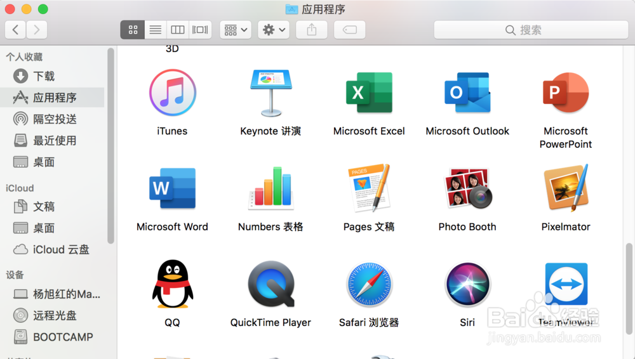Open 桌面 under 个人收藏
Viewport: 635px width, 359px height.
click(x=53, y=162)
